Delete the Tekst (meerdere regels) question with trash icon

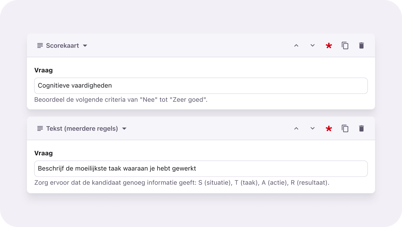pos(361,128)
